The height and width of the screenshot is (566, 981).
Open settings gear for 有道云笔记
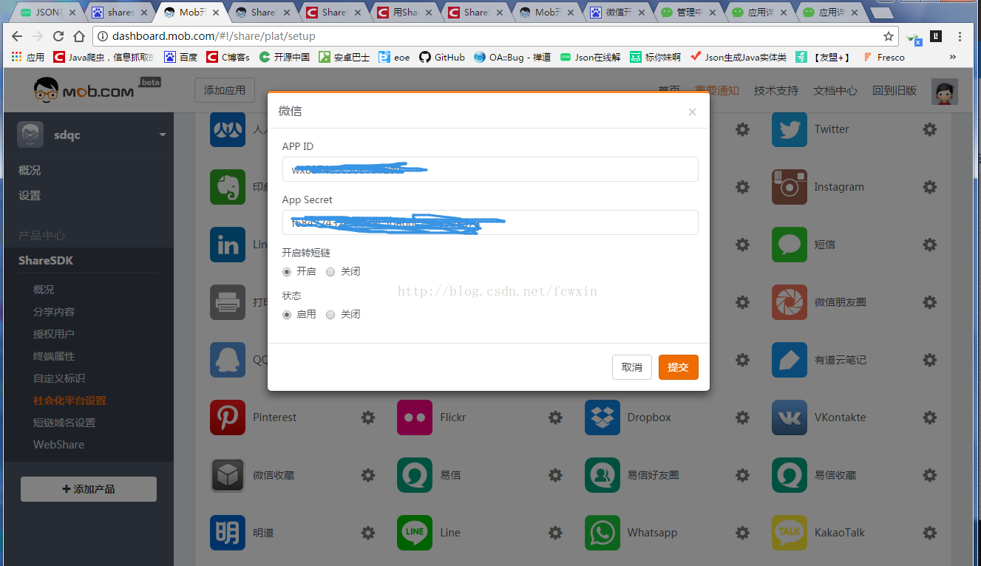(x=929, y=360)
